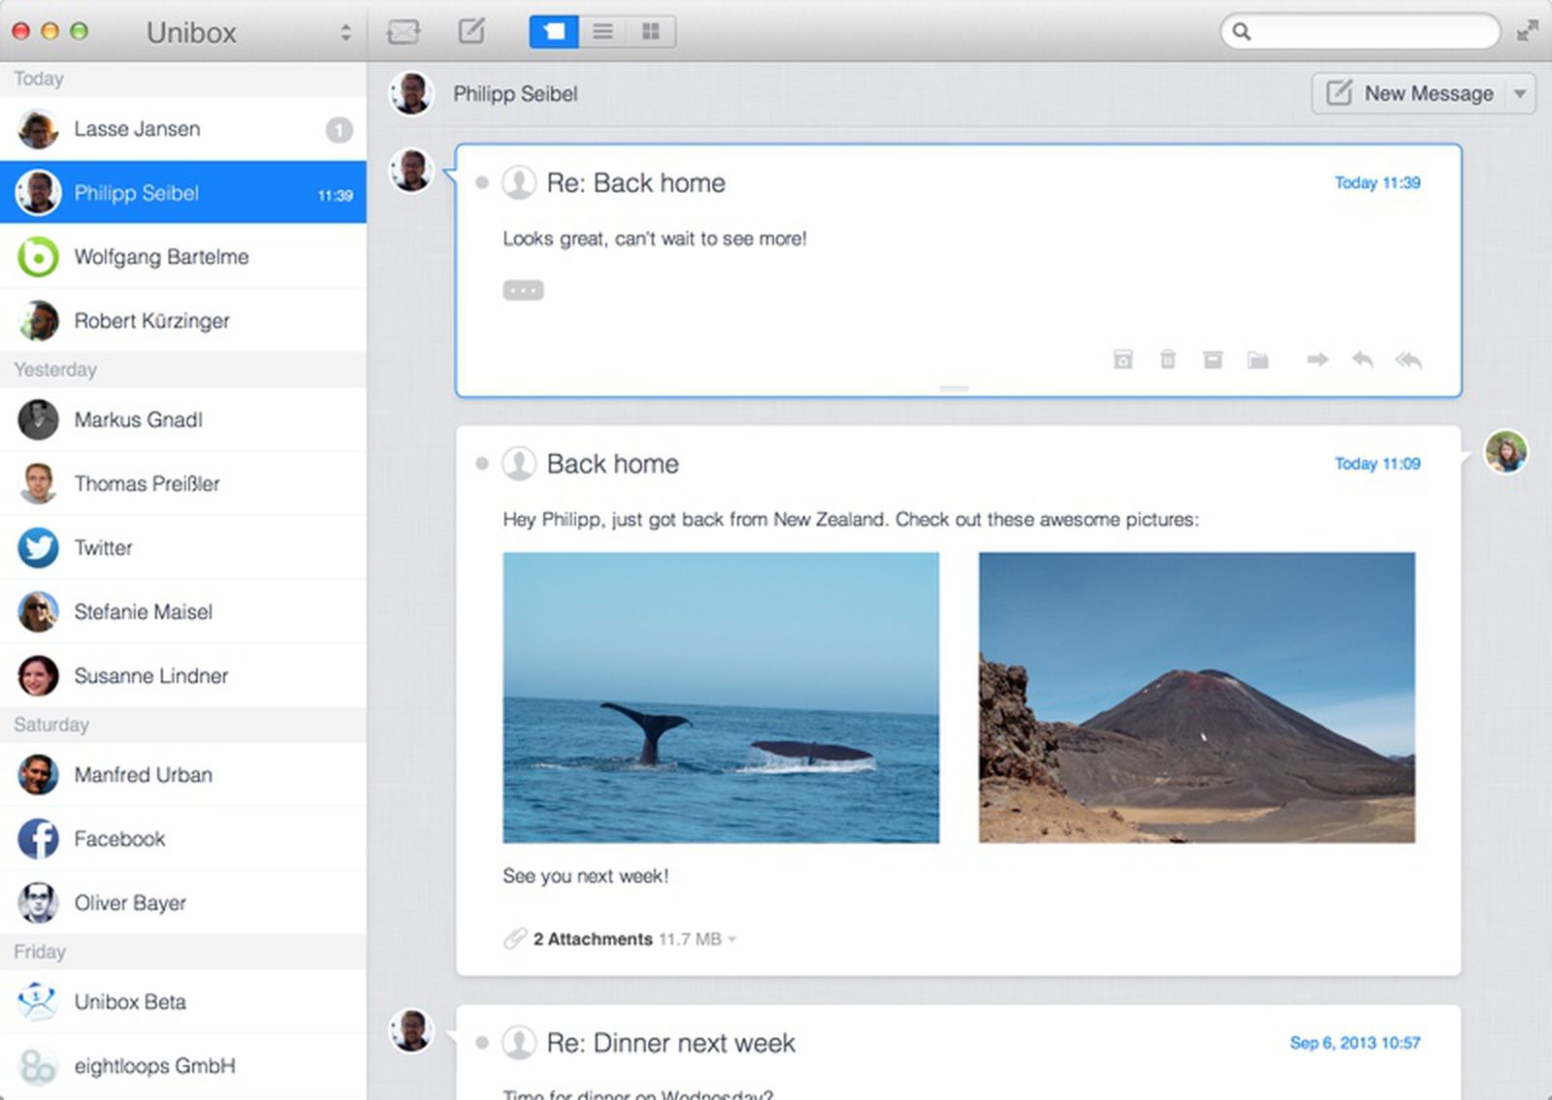1552x1100 pixels.
Task: Click in the search field
Action: coord(1370,32)
